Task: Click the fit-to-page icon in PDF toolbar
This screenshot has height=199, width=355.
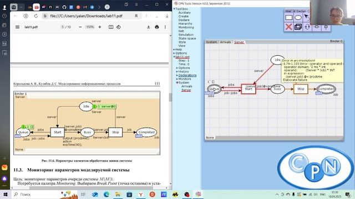Action: 111,27
